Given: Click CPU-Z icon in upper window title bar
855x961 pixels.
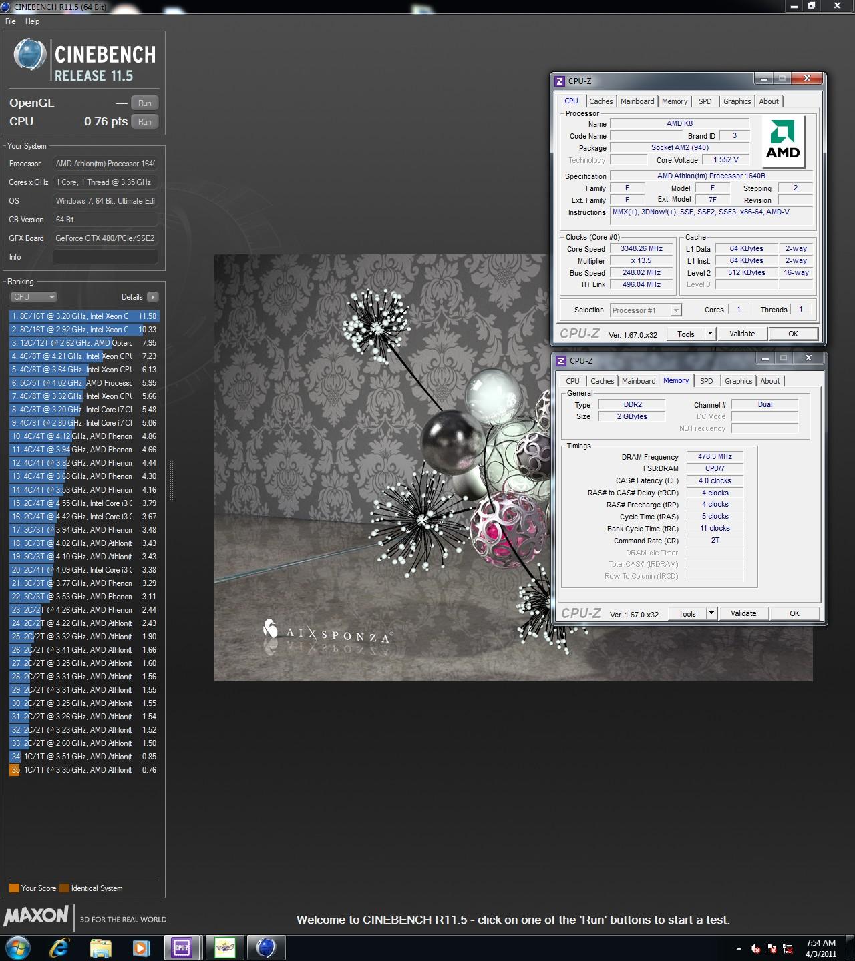Looking at the screenshot, I should pos(560,81).
